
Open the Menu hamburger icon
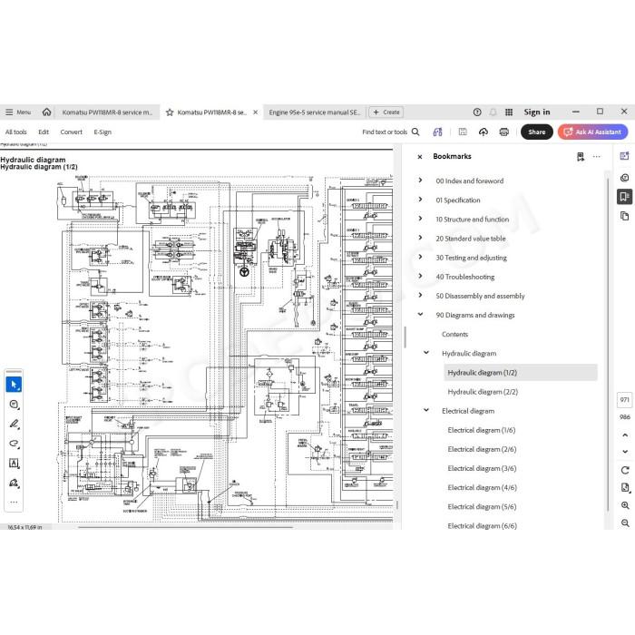click(9, 112)
